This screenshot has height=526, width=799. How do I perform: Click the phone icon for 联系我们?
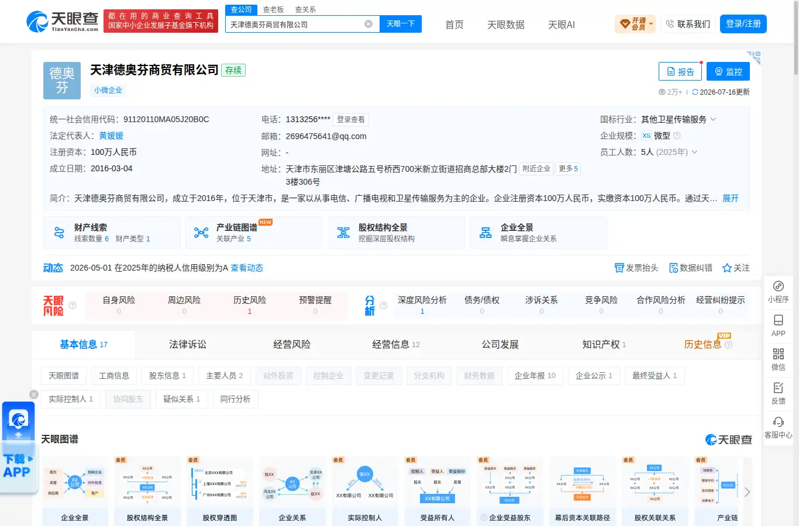point(670,24)
